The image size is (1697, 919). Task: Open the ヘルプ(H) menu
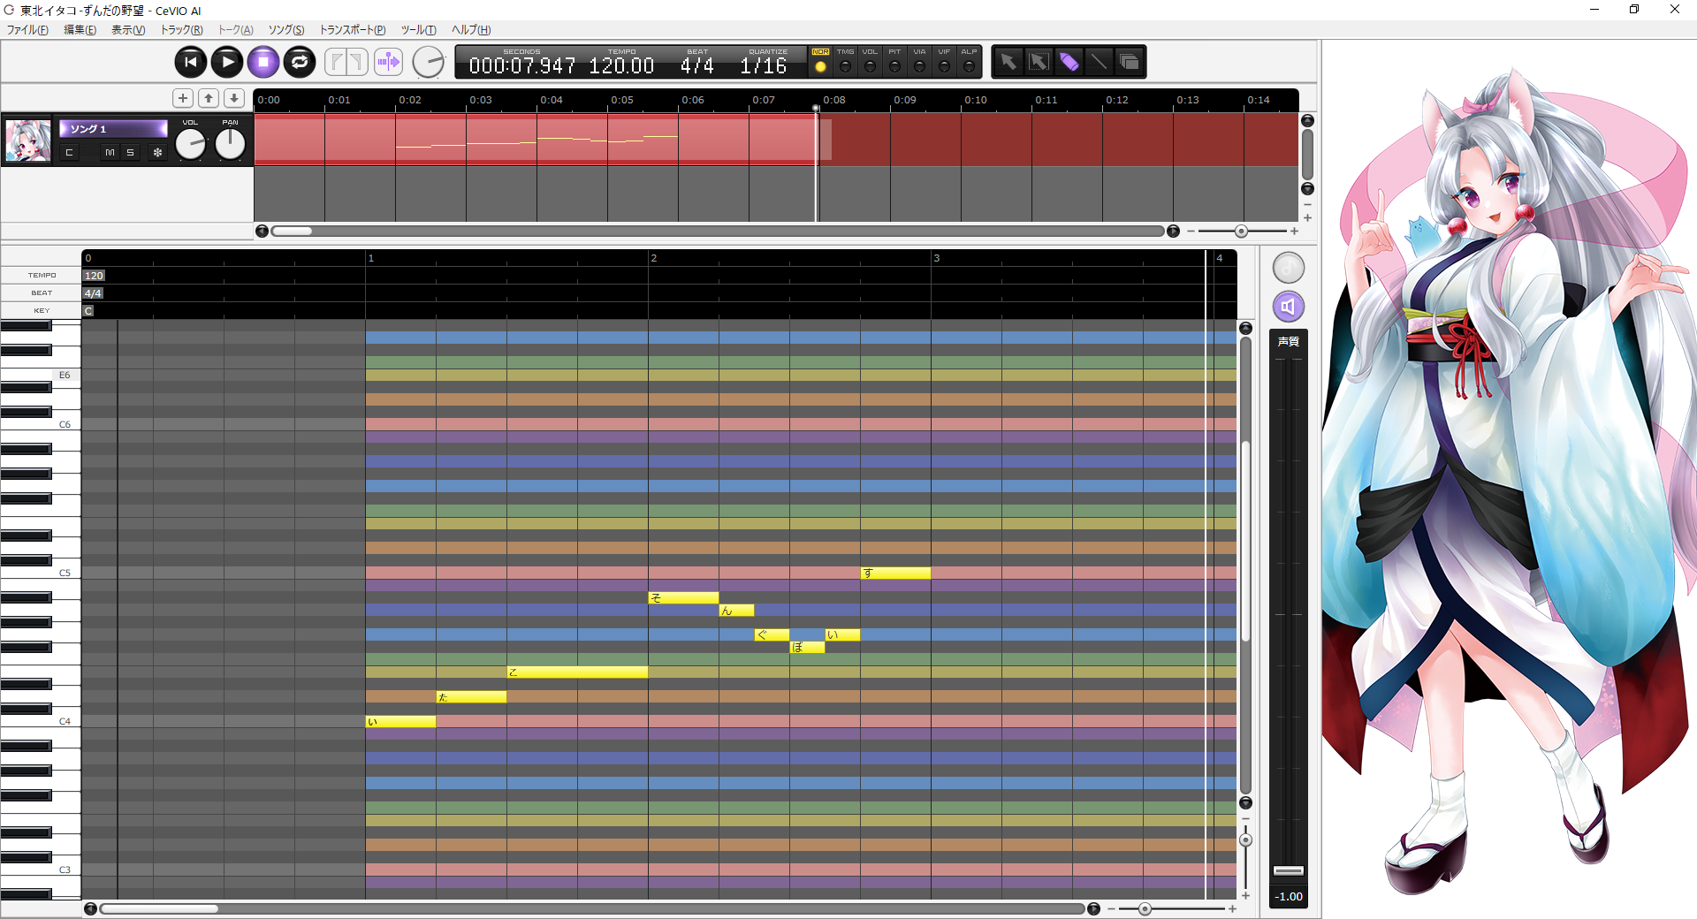pos(471,30)
